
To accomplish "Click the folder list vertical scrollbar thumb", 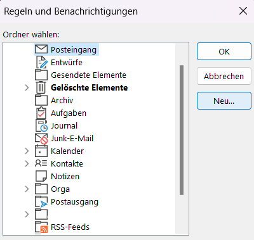I will click(182, 130).
